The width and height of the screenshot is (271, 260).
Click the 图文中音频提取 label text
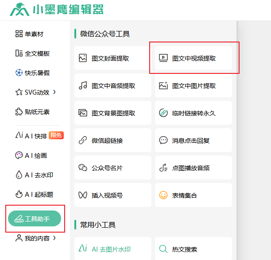click(x=113, y=86)
